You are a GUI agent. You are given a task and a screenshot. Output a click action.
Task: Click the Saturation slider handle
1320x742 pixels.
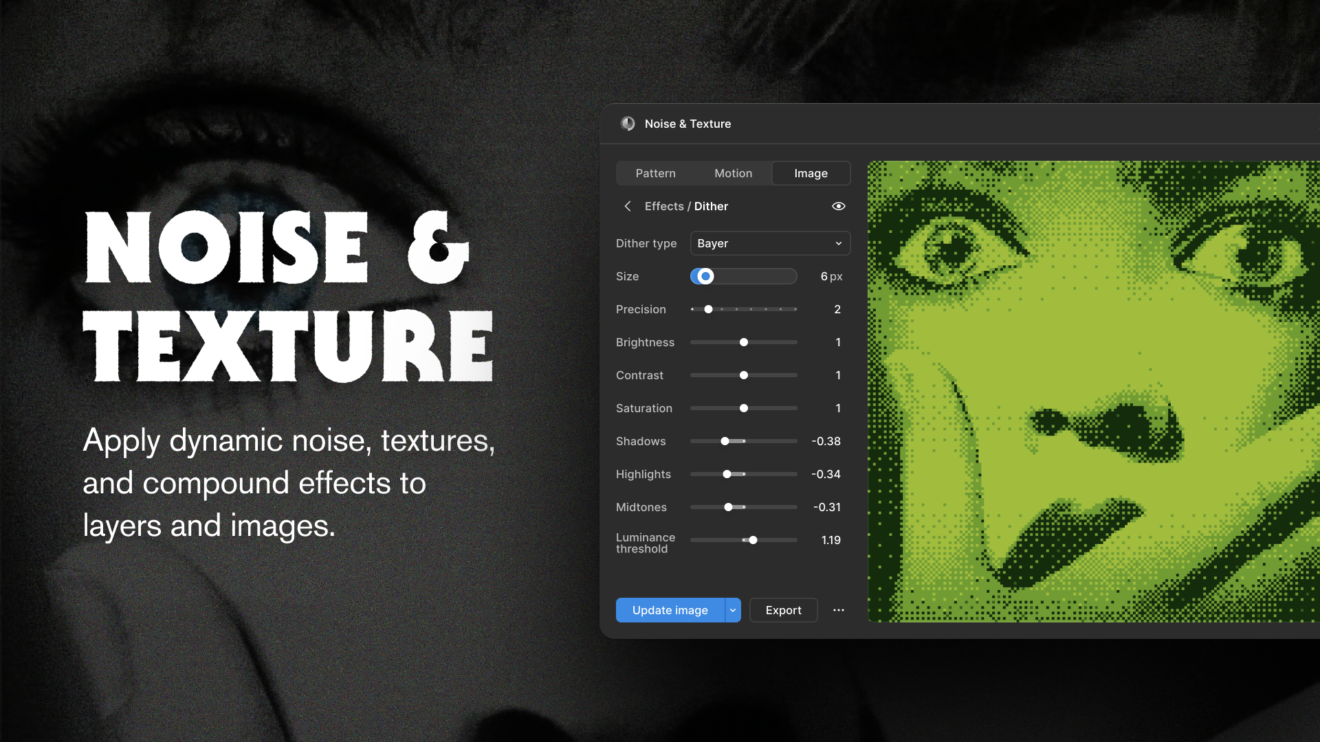tap(743, 408)
